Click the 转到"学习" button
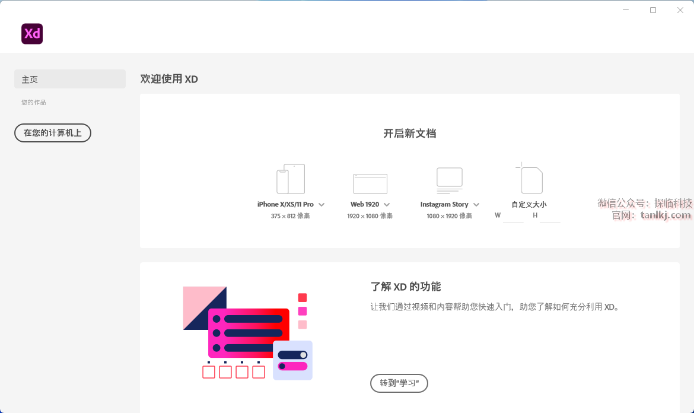 pyautogui.click(x=399, y=383)
